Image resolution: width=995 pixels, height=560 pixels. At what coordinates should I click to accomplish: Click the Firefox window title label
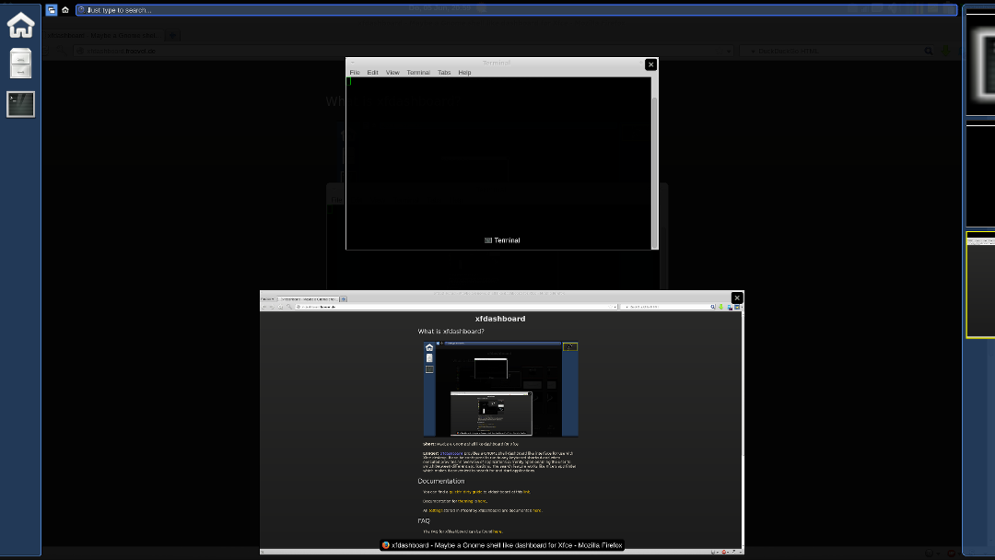507,545
